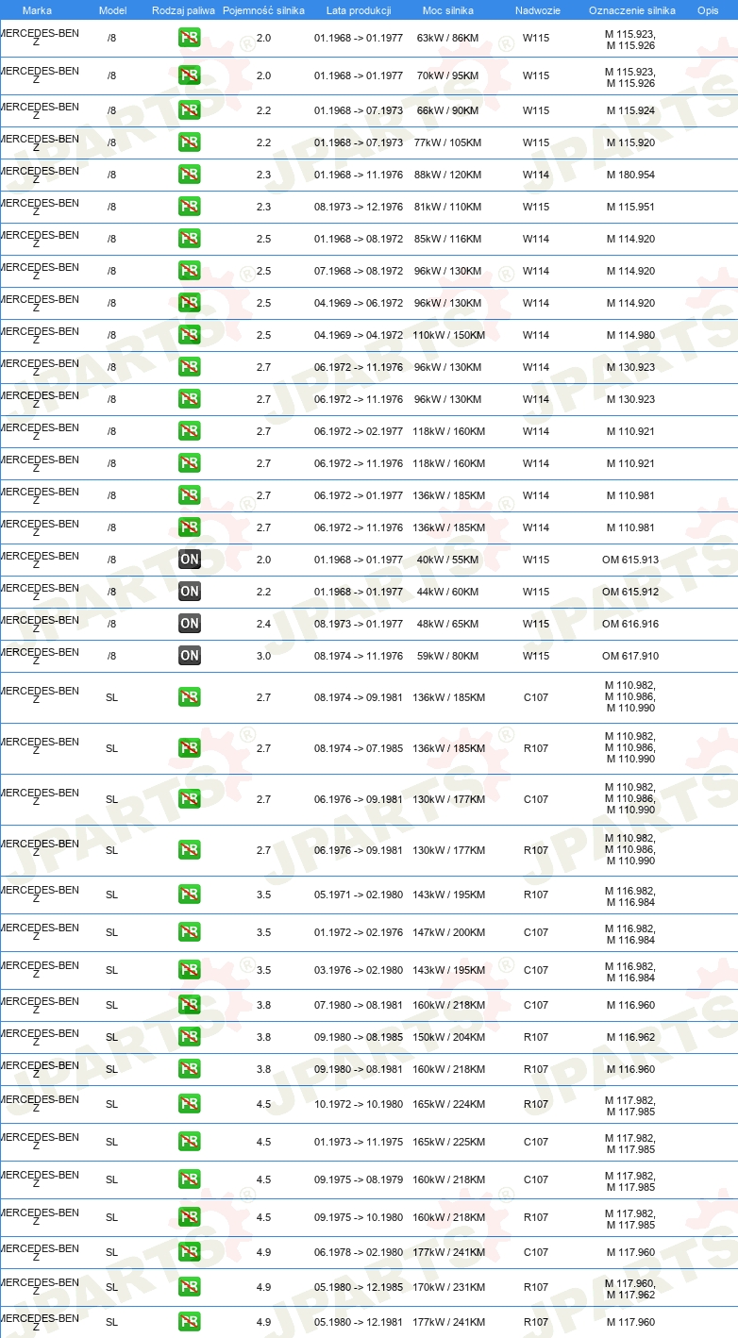Click the petrol fuel icon in the 85kW / 116KM row
738x1338 pixels.
(x=190, y=240)
